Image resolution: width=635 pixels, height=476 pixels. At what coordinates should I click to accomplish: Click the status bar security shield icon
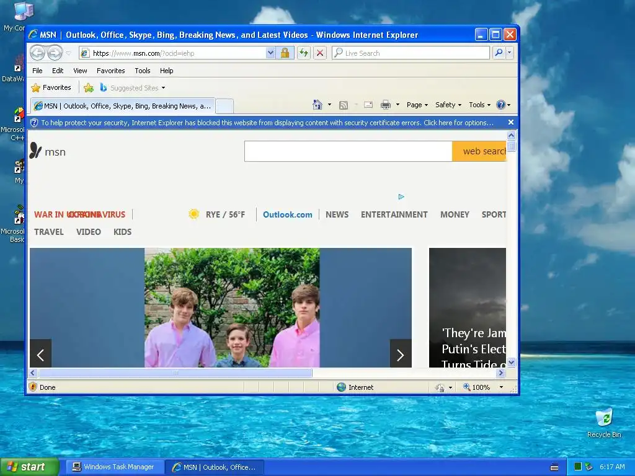(x=33, y=387)
